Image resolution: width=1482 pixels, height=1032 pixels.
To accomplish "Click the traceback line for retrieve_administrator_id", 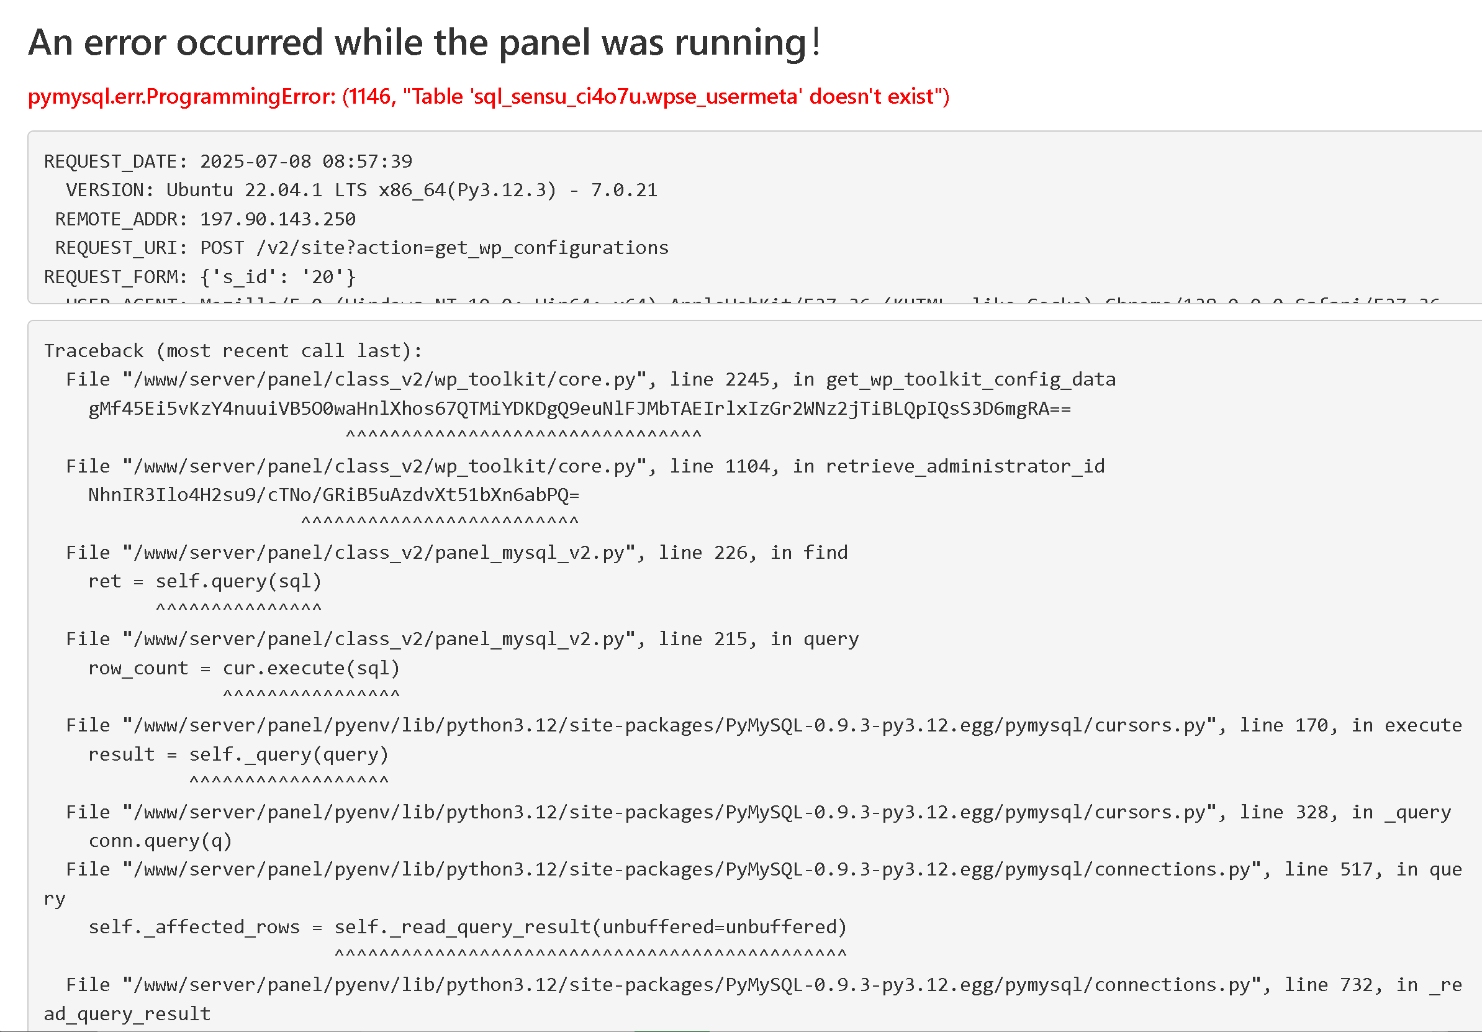I will [585, 466].
